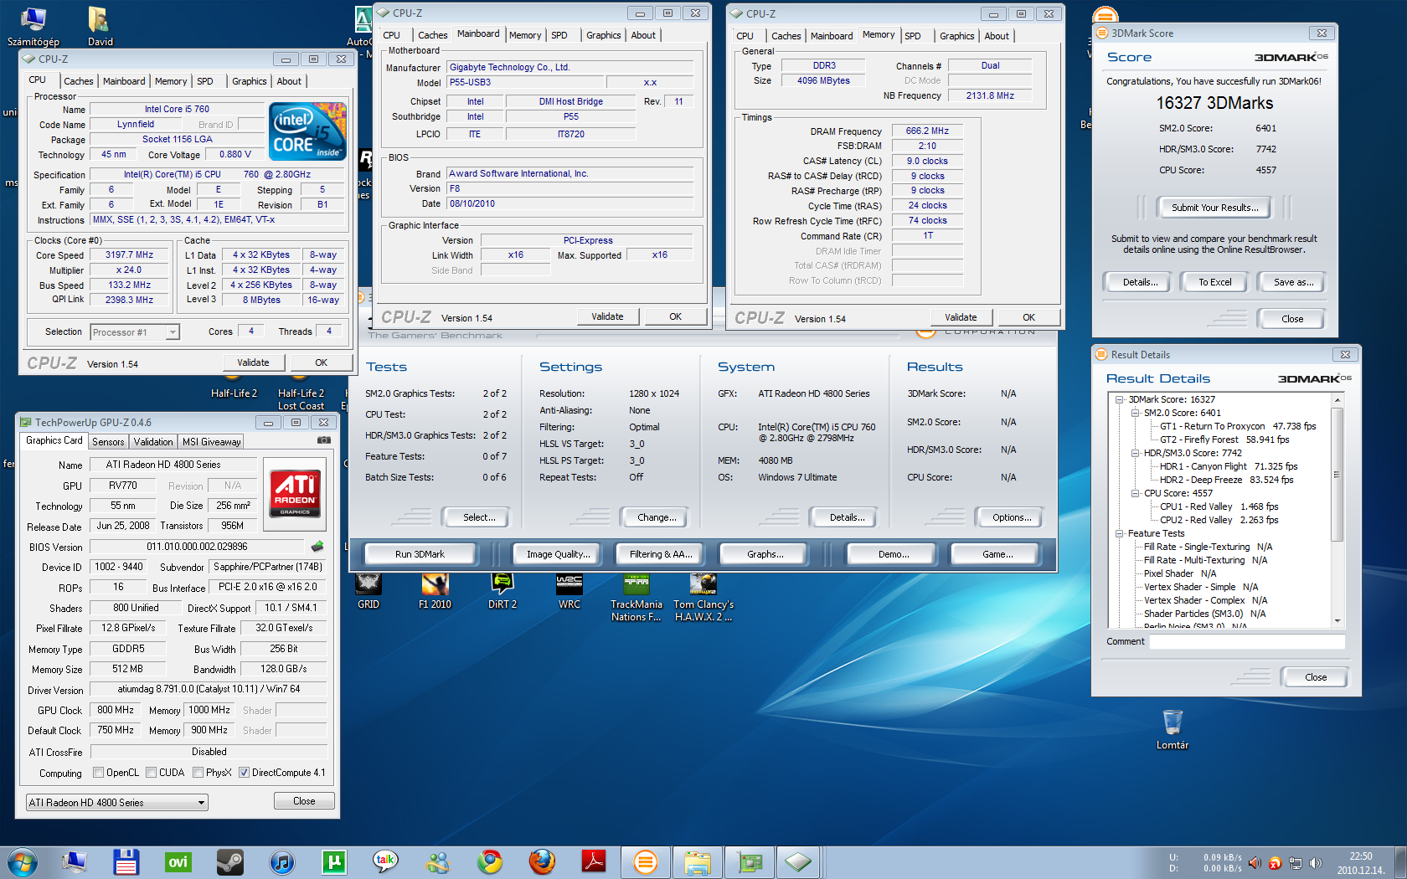Open Steam from the taskbar

click(229, 861)
